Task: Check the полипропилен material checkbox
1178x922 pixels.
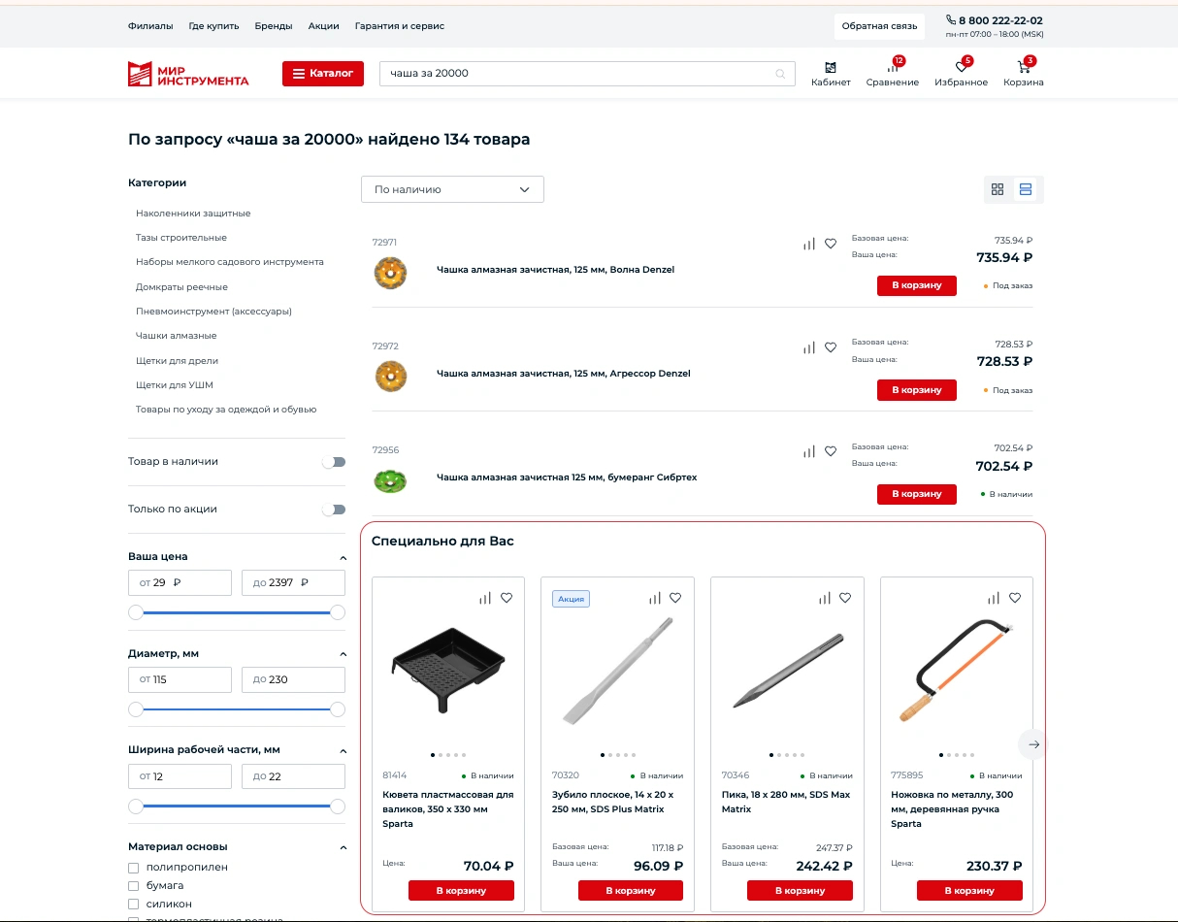Action: click(x=134, y=868)
